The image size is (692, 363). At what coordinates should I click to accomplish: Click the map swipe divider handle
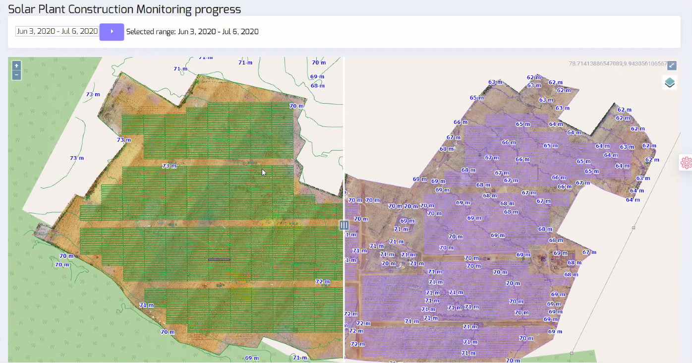point(344,225)
